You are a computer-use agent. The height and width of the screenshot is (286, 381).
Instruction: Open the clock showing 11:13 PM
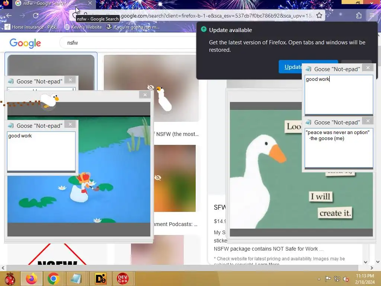tap(365, 279)
